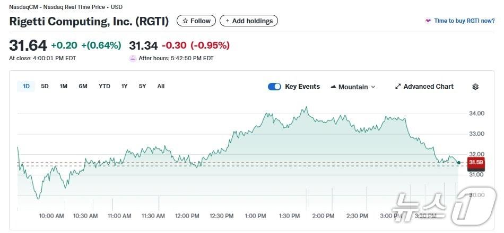Toggle the Key Events switch
This screenshot has height=233, width=504.
pos(274,87)
